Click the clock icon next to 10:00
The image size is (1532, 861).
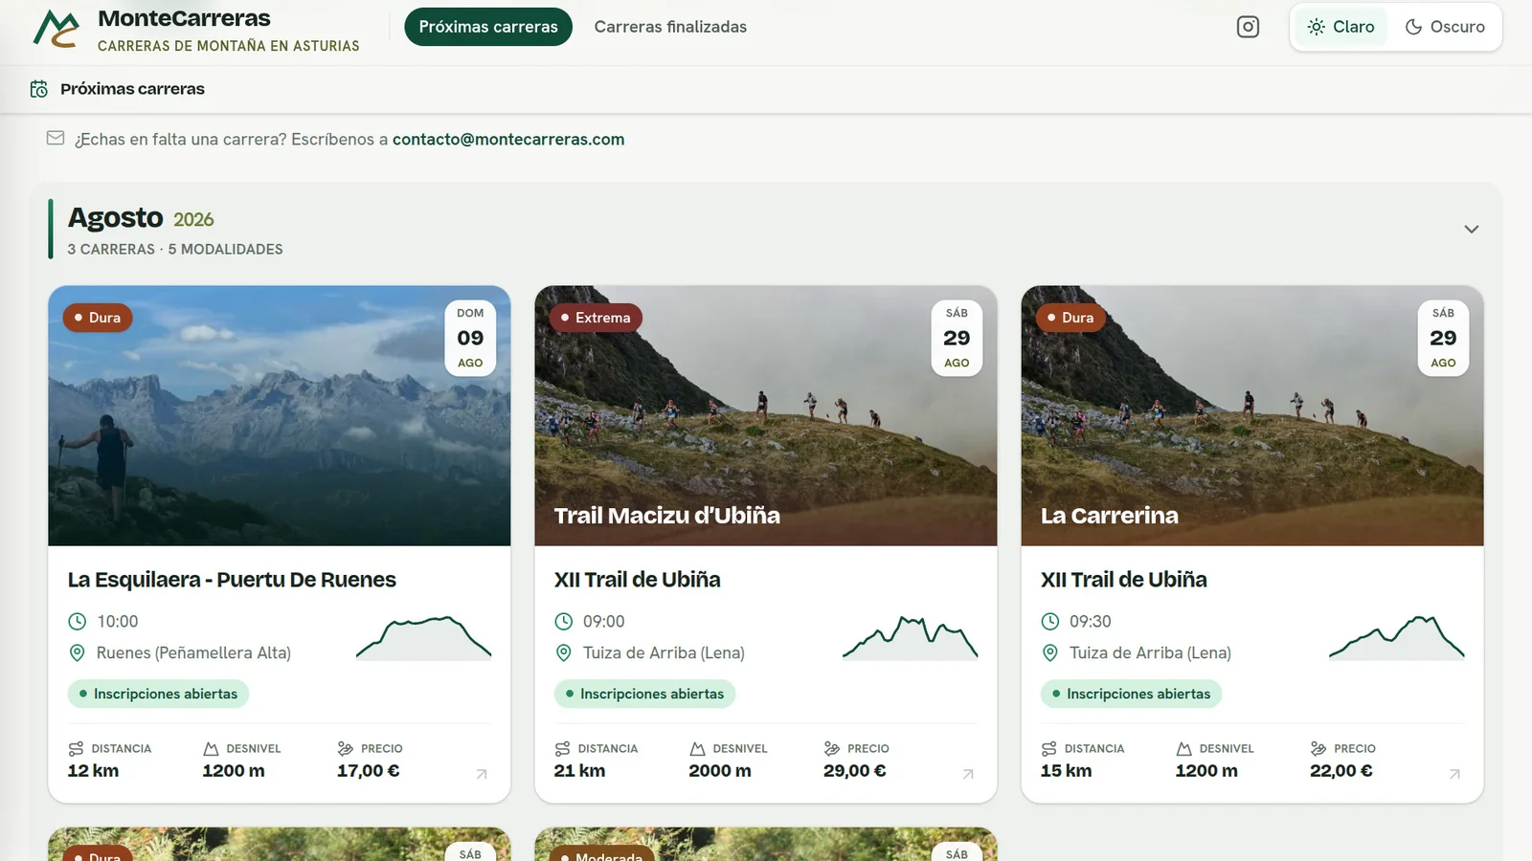(78, 622)
